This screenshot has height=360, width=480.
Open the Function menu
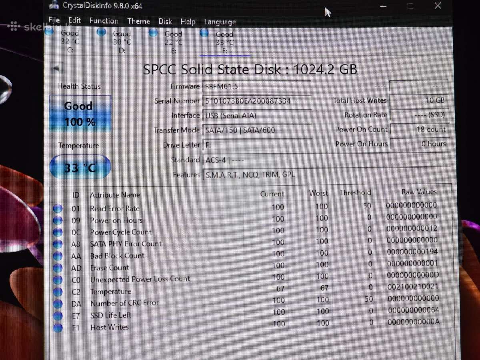coord(104,21)
